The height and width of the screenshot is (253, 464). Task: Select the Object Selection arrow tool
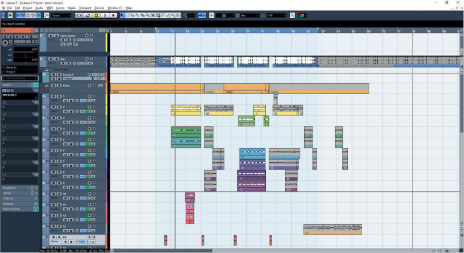pos(122,15)
